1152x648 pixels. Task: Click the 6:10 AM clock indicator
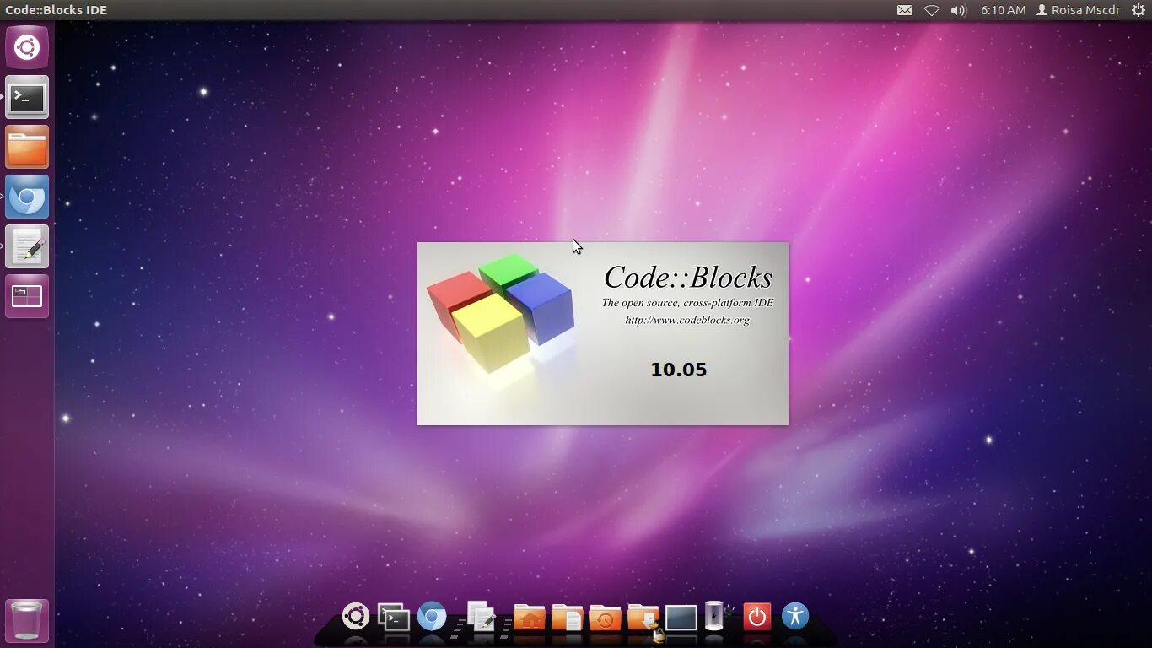pos(1003,10)
